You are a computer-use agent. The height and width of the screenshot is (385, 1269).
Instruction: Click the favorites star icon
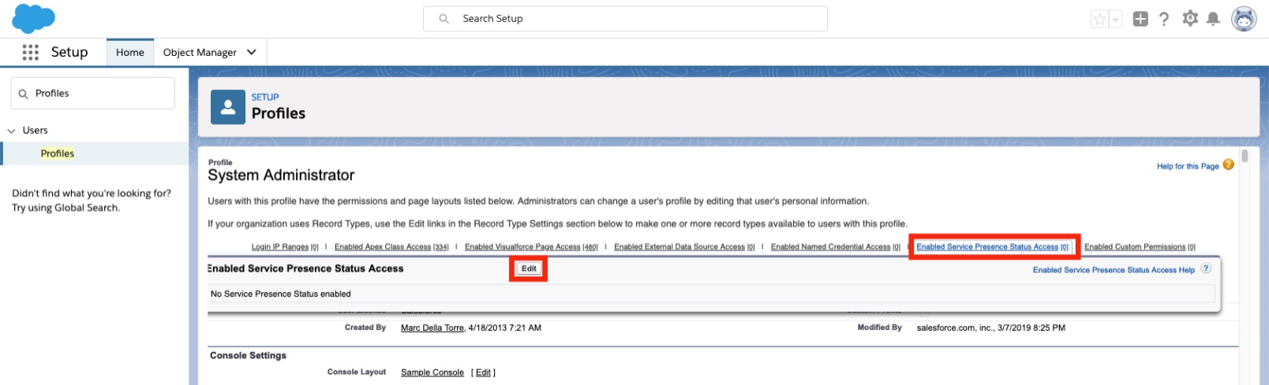tap(1099, 19)
